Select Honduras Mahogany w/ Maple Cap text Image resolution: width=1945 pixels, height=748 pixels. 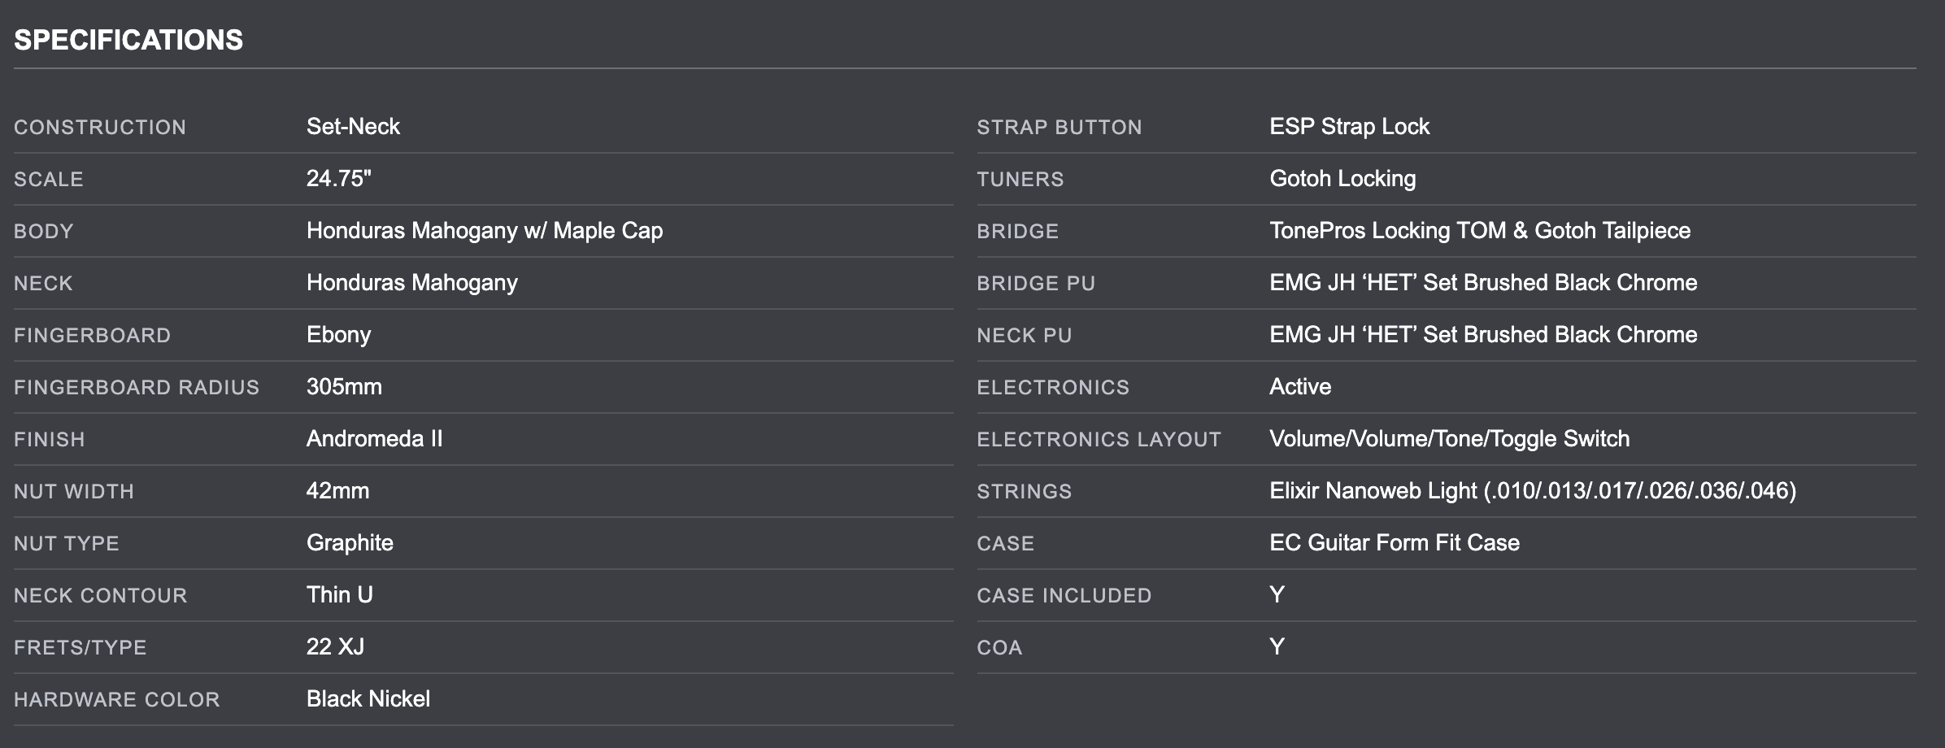[x=485, y=231]
